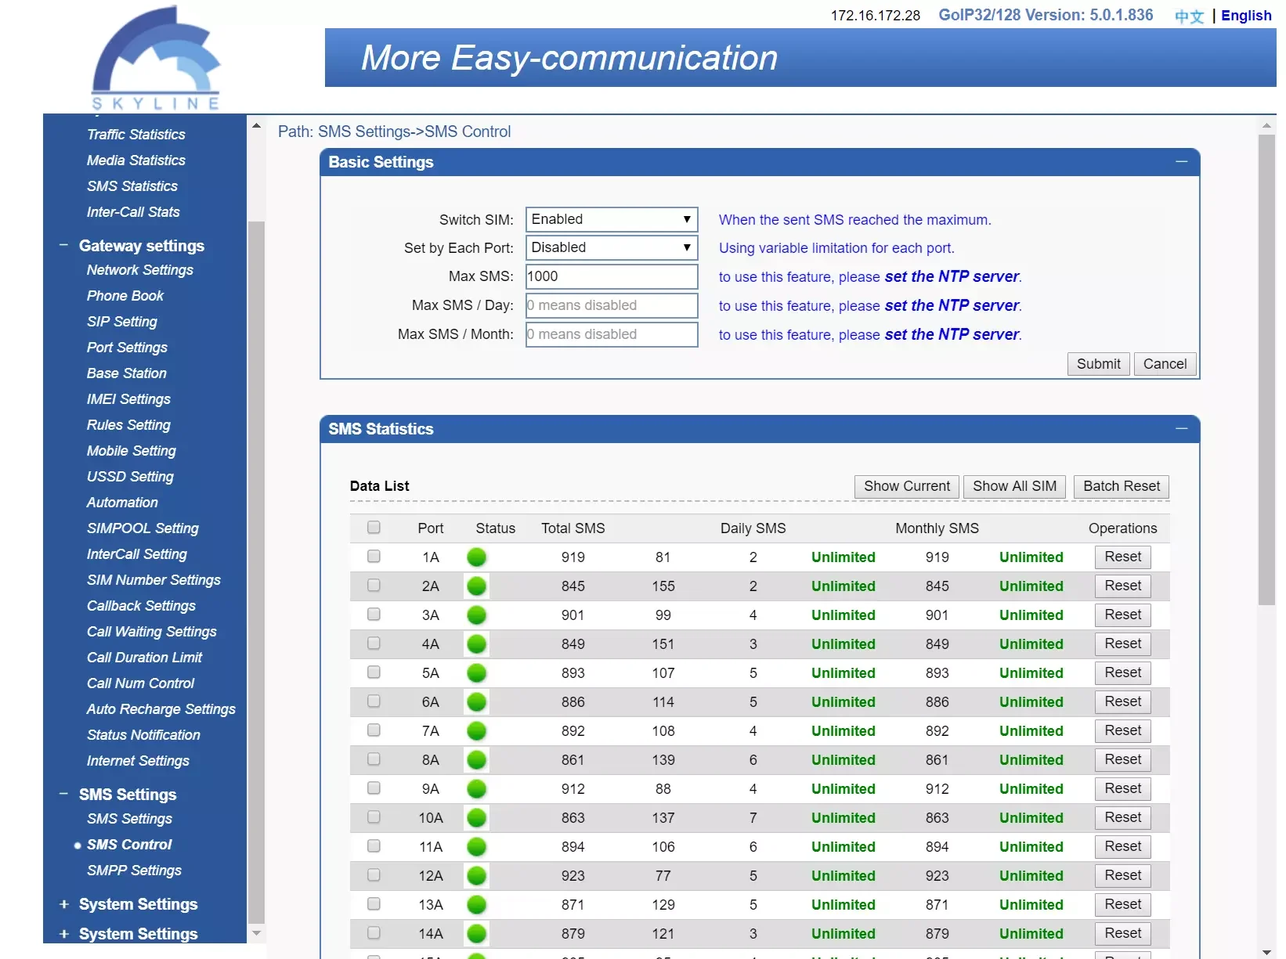
Task: Check the box for port 6A
Action: tap(374, 701)
